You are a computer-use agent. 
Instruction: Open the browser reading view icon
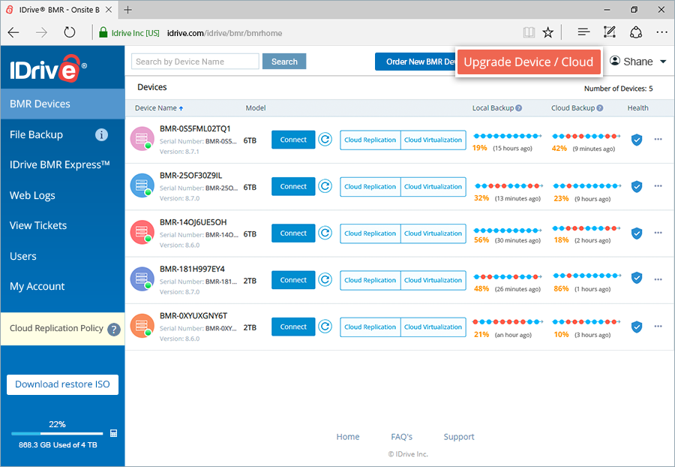529,32
